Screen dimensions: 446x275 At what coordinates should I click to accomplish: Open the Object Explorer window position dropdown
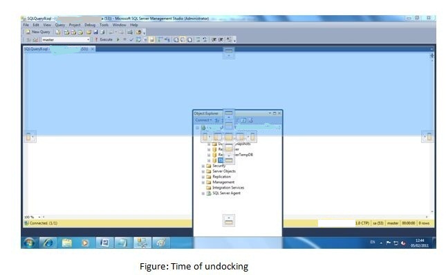pyautogui.click(x=270, y=113)
